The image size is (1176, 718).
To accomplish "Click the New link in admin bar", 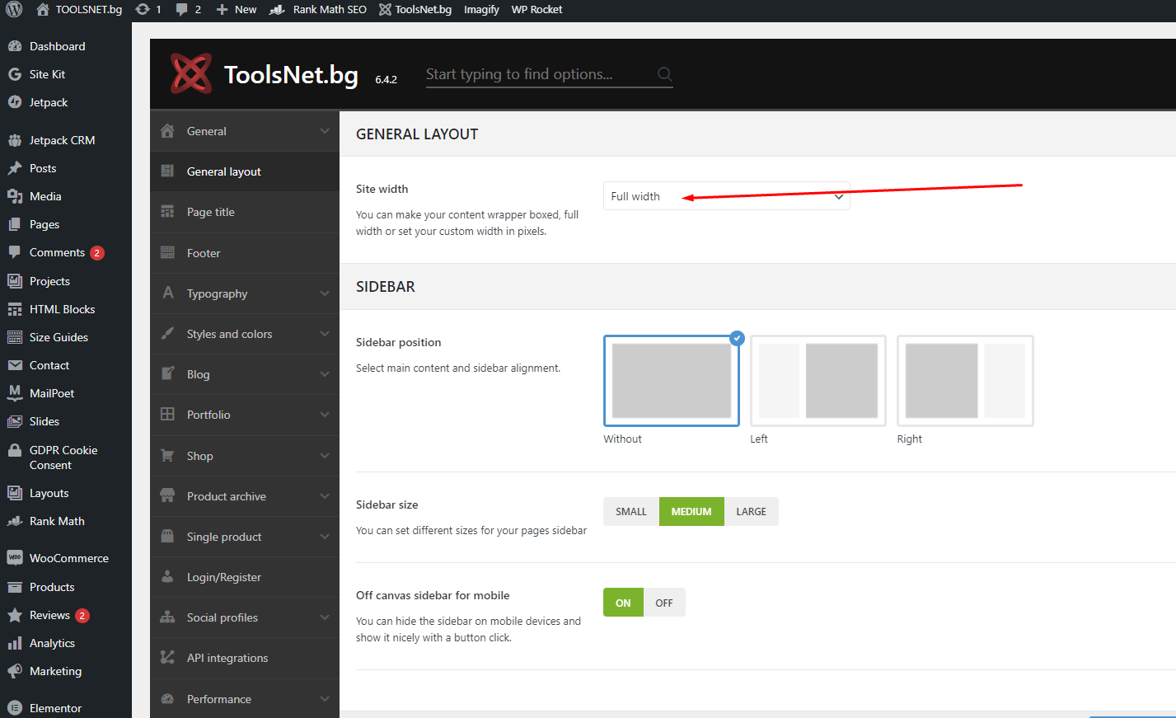I will (x=237, y=10).
